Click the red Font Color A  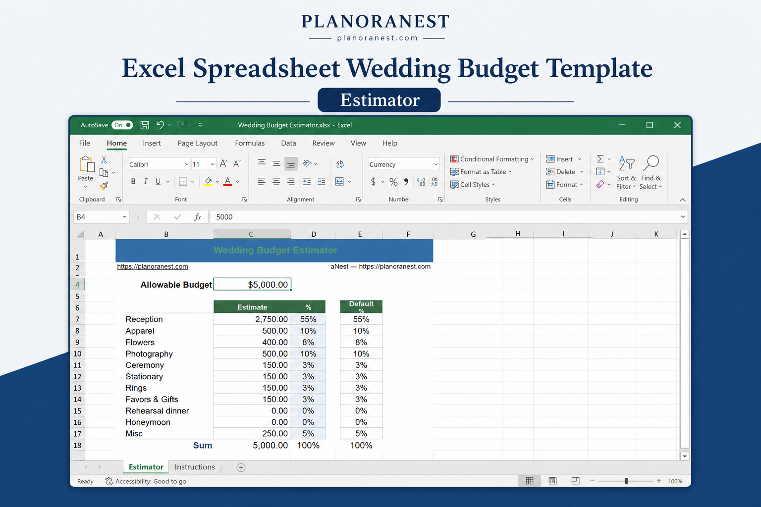pyautogui.click(x=227, y=182)
